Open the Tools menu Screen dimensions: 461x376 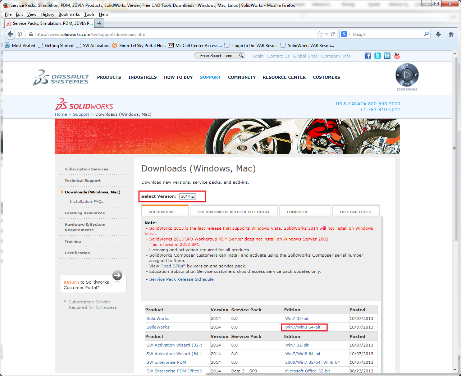click(x=89, y=14)
